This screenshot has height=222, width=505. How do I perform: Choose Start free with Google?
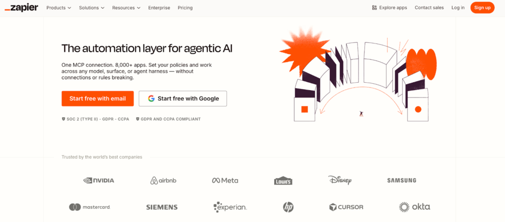point(182,98)
